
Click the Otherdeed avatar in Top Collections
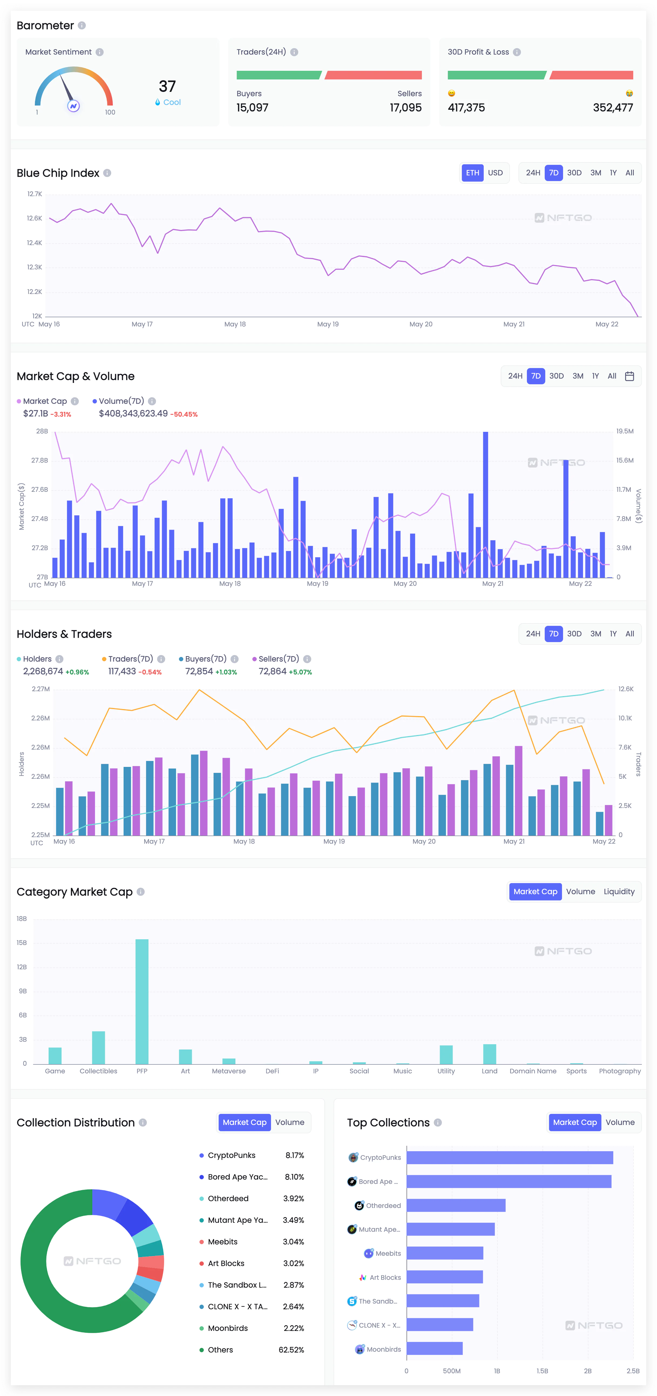point(359,1205)
